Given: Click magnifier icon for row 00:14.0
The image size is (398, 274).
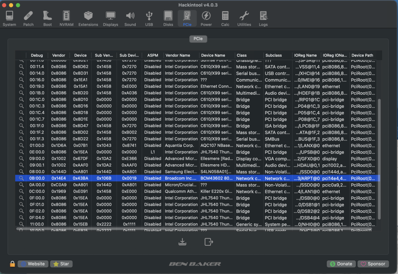Looking at the screenshot, I should (21, 73).
